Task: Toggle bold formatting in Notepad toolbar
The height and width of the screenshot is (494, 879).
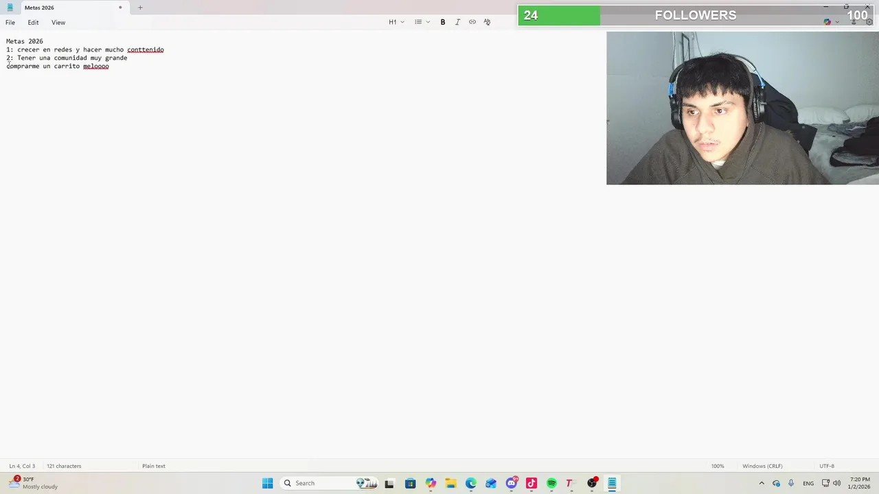Action: tap(443, 22)
